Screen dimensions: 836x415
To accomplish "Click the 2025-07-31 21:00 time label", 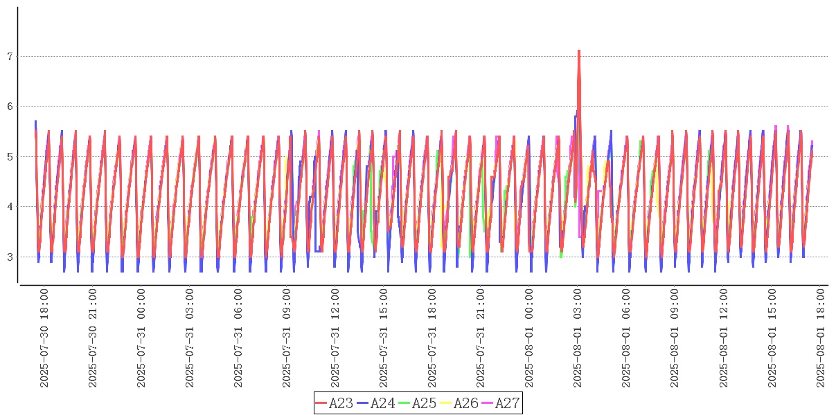I will 481,338.
